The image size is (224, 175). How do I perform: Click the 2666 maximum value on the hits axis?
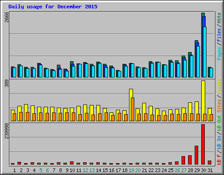pos(7,17)
